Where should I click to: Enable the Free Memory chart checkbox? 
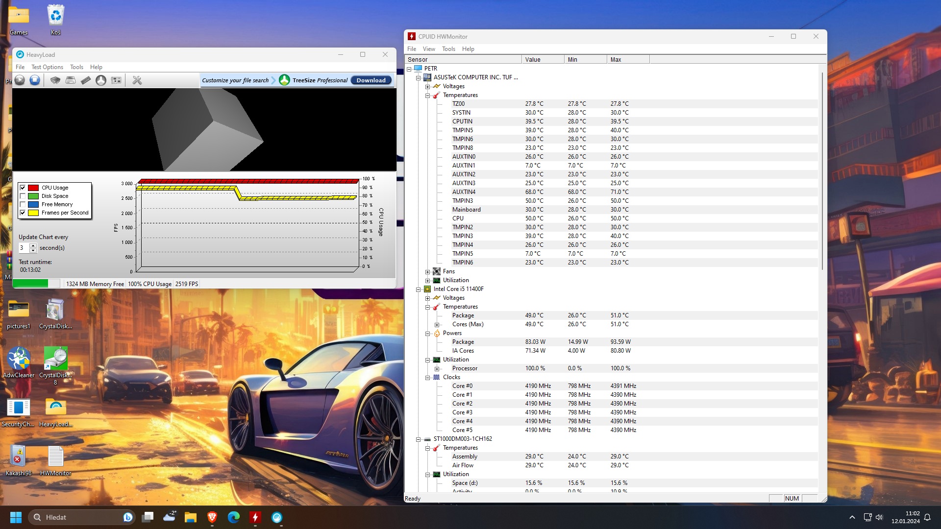23,204
